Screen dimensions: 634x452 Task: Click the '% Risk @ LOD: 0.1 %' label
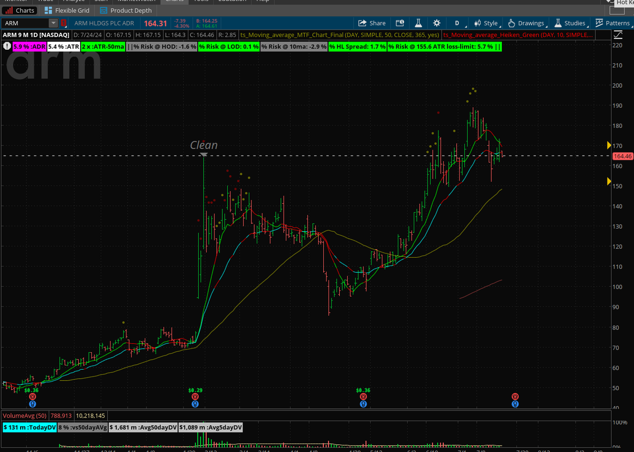click(x=229, y=46)
